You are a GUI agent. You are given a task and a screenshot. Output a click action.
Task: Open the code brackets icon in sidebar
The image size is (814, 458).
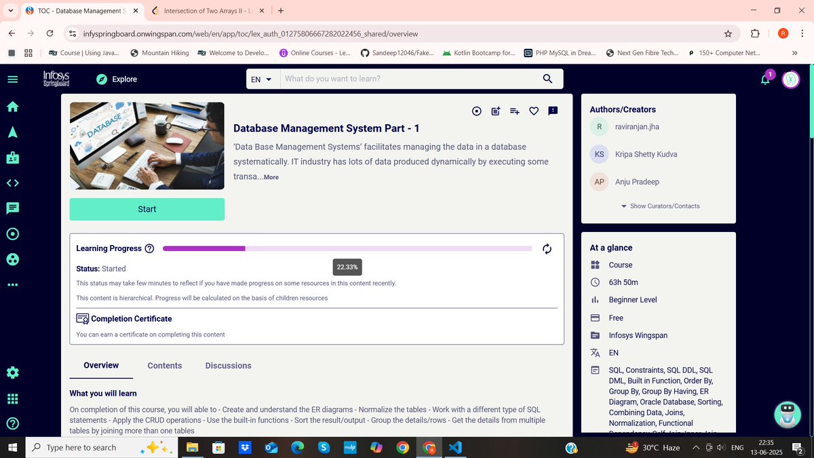(x=12, y=183)
